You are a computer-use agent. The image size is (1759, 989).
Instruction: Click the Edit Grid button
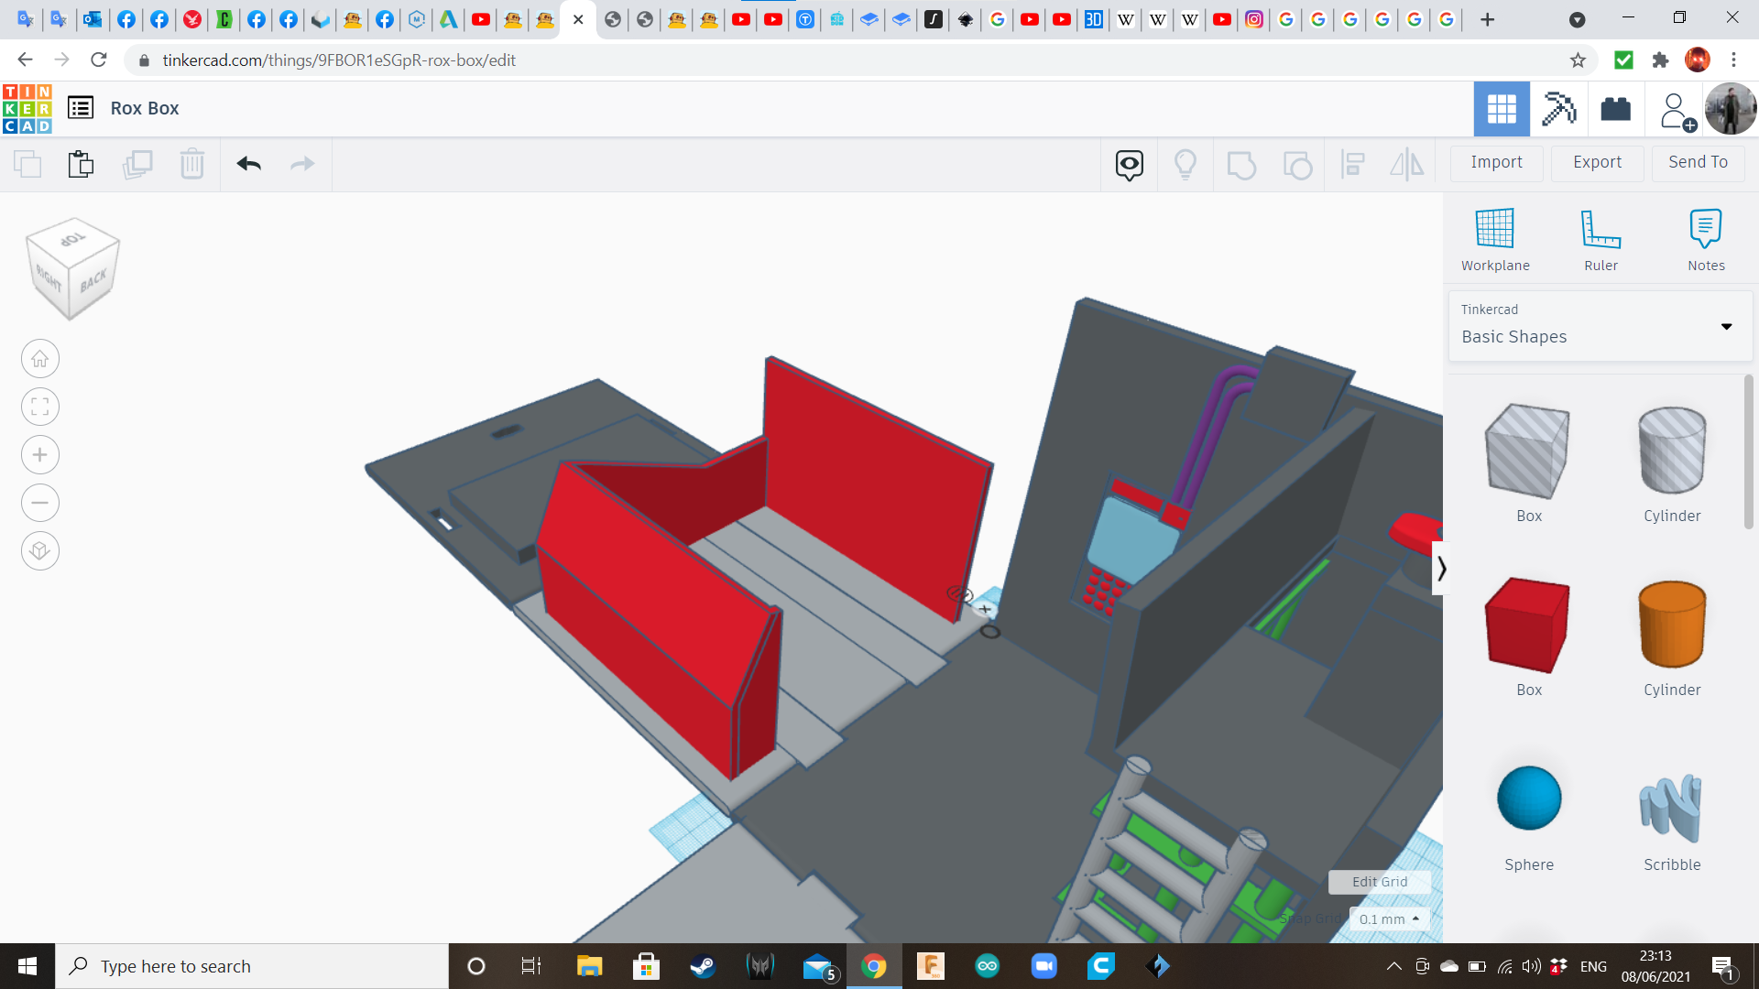click(x=1379, y=881)
